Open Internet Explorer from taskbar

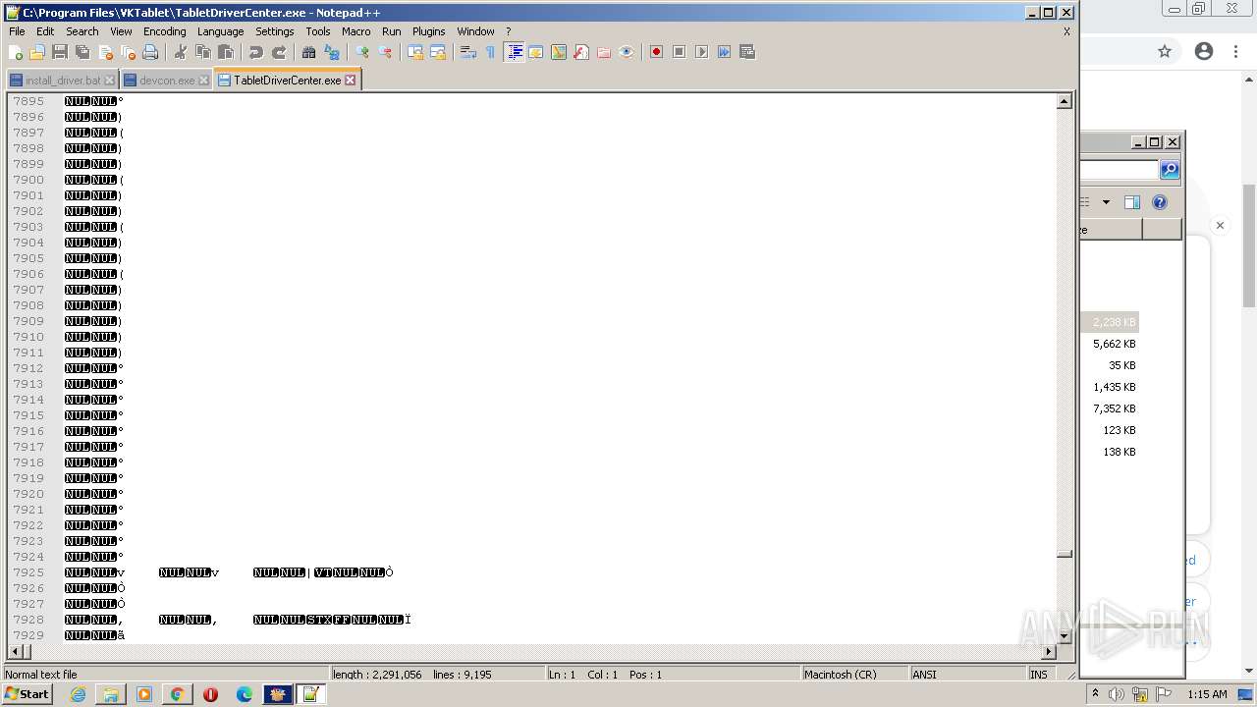[x=78, y=694]
